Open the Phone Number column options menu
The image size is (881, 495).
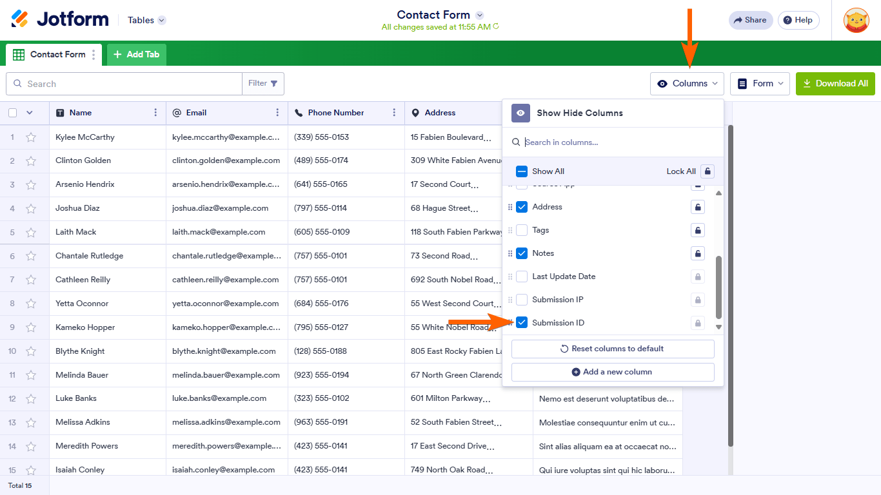coord(394,113)
